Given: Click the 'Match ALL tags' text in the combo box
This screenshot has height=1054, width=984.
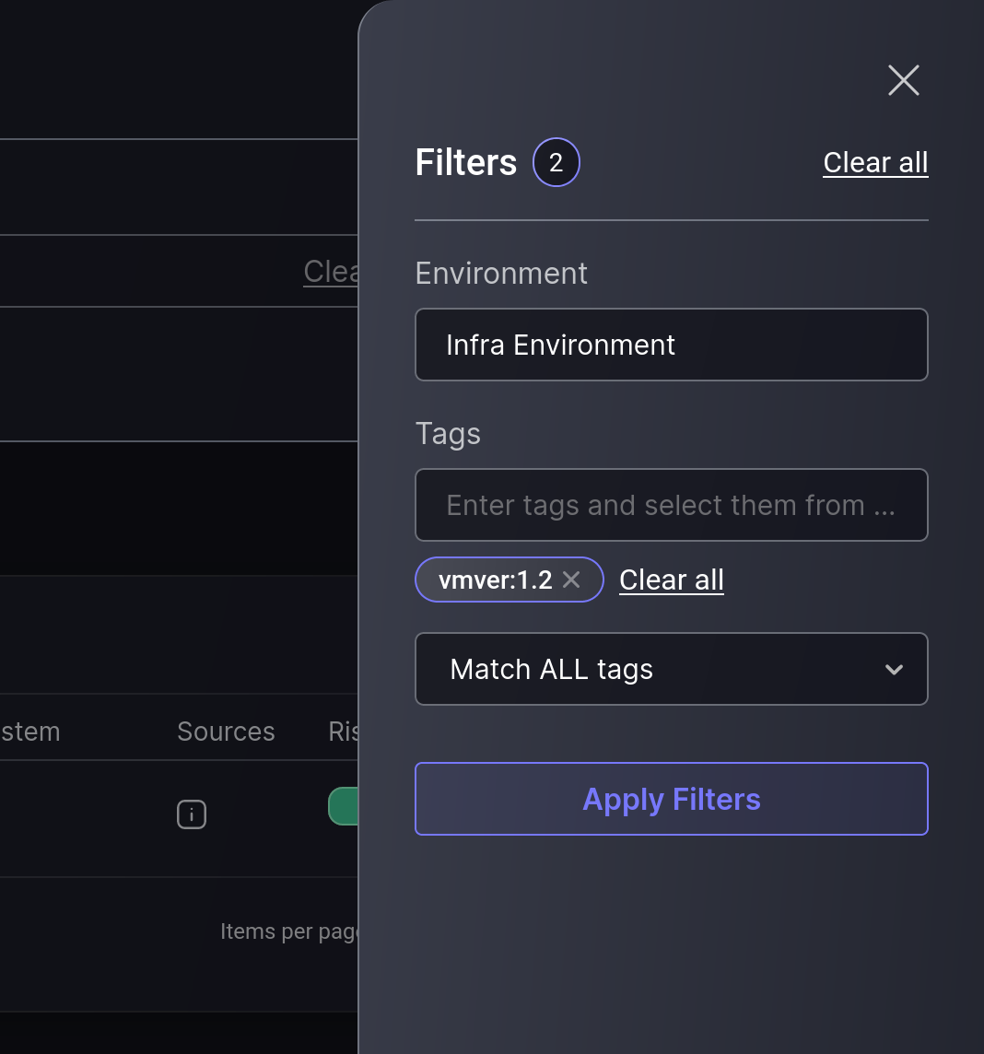Looking at the screenshot, I should pyautogui.click(x=551, y=670).
